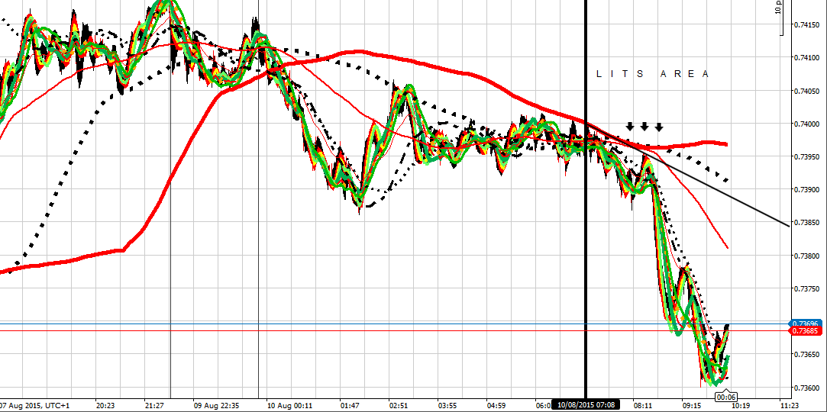Click the 21:27 time axis label
The width and height of the screenshot is (827, 412).
(154, 406)
